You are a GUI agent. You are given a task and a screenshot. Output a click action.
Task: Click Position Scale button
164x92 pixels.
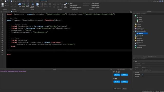(x=117, y=75)
